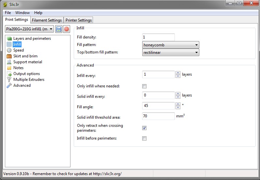260x180 pixels.
Task: Open the Top/bottom fill pattern dropdown
Action: pyautogui.click(x=171, y=52)
